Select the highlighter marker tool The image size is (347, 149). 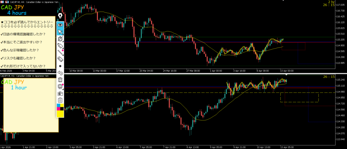pos(60,46)
